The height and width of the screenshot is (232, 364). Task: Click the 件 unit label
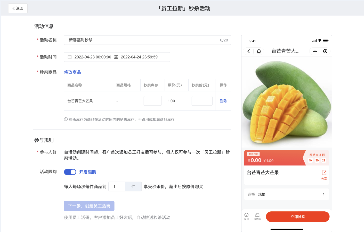coord(133,187)
